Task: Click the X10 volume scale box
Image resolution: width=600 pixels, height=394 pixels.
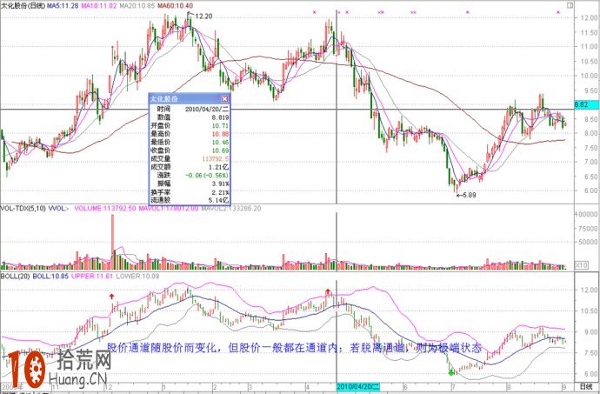Action: point(583,264)
